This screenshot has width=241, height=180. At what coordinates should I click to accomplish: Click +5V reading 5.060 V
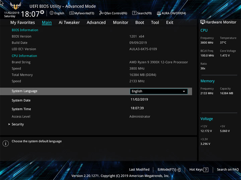coord(225,131)
